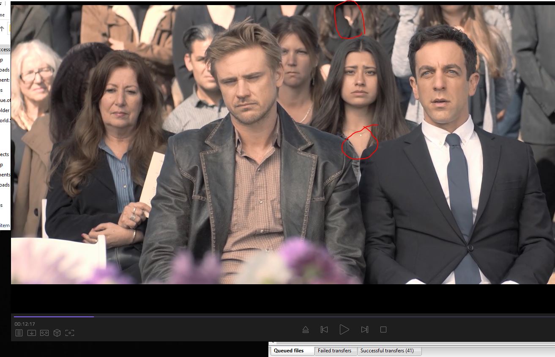Viewport: 555px width, 357px height.
Task: Select the Successful transfers (41) tab
Action: pos(387,351)
